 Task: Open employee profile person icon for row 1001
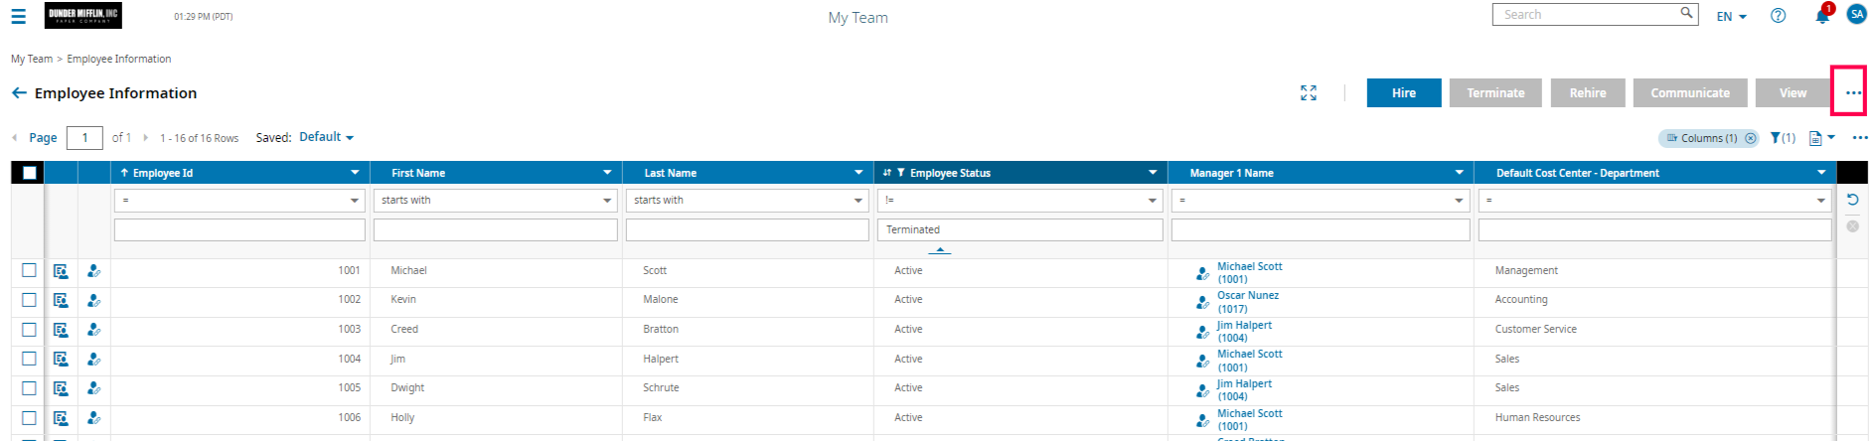(x=93, y=270)
